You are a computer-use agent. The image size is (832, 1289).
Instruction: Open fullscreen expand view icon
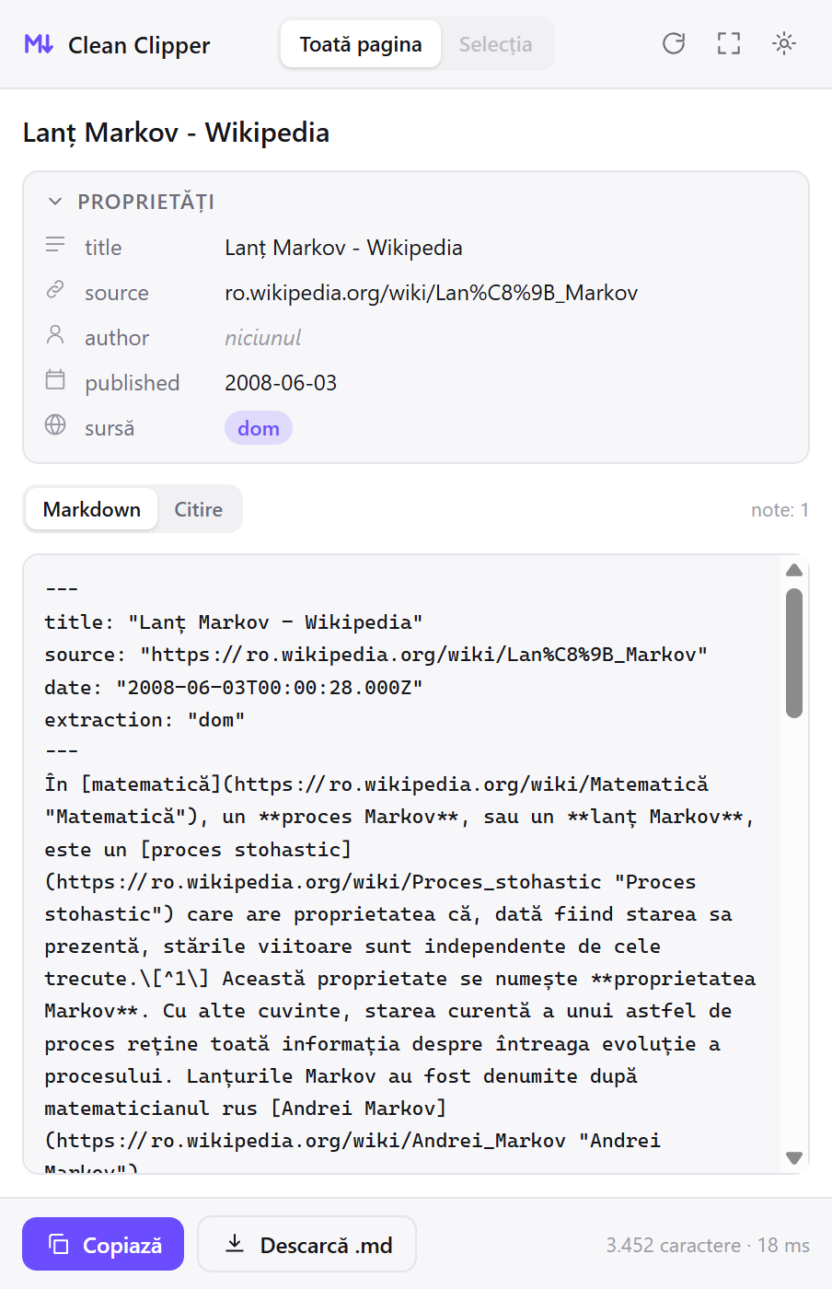(729, 43)
